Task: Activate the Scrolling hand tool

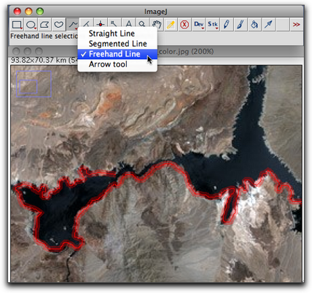Action: 157,24
